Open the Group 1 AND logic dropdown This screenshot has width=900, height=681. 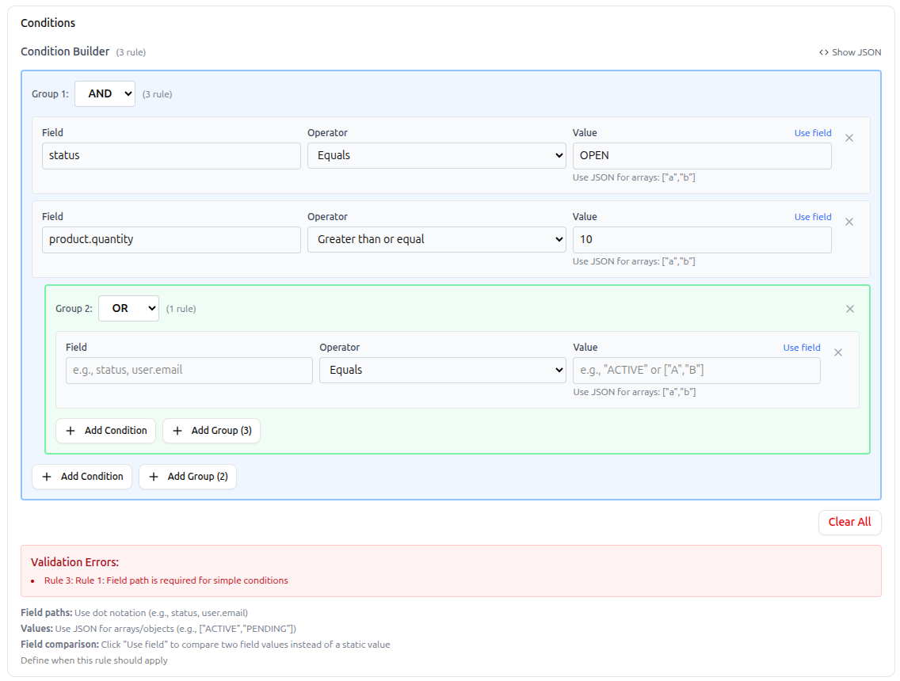coord(105,93)
